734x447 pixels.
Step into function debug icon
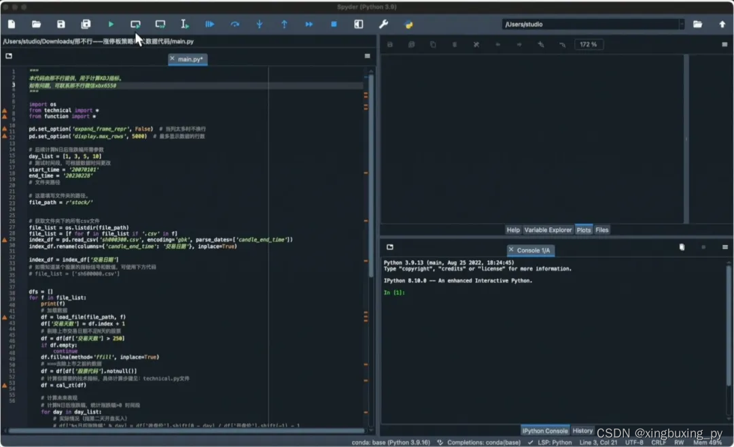[x=260, y=24]
